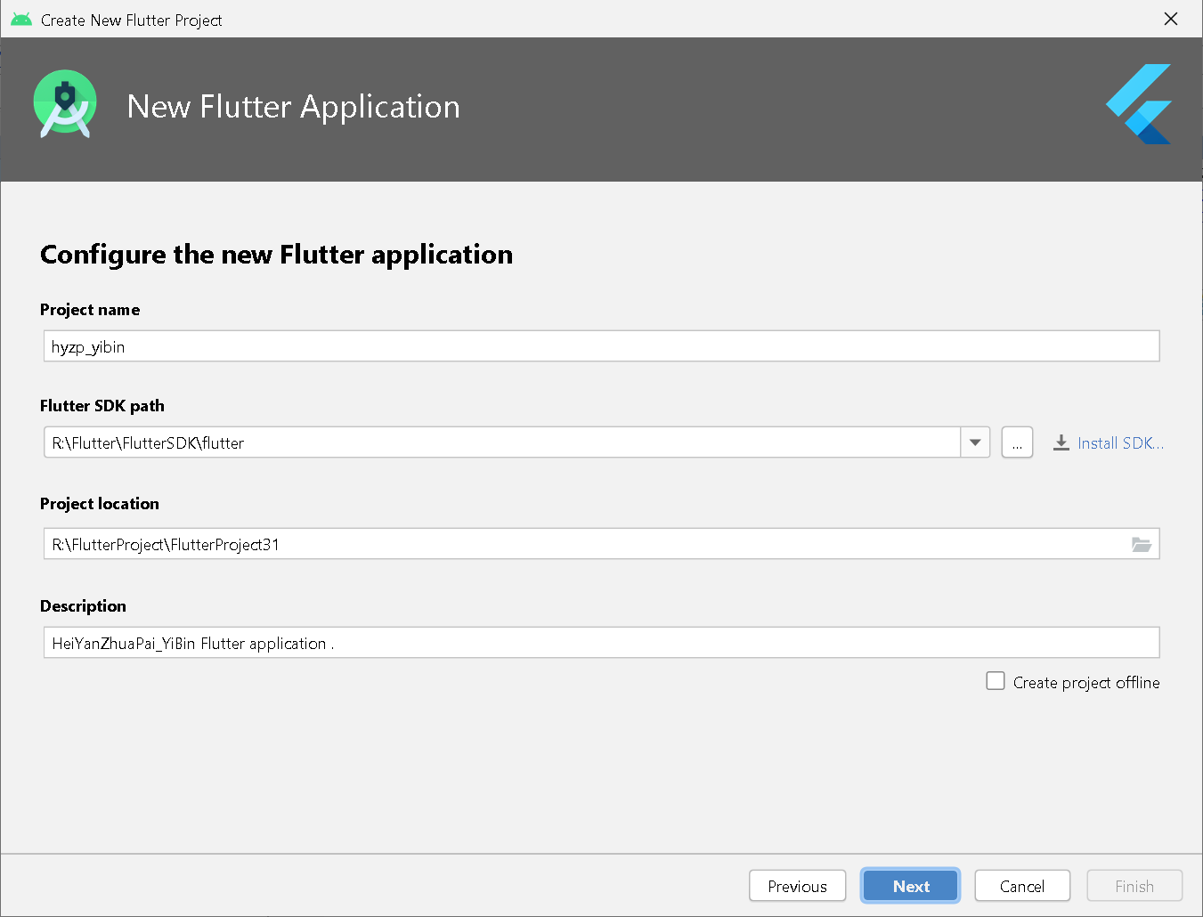Click the 'Create project offline' label text
Screen dimensions: 1203x917
pos(1085,683)
